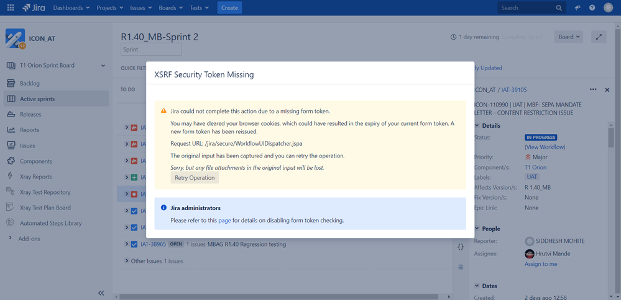Open more actions ellipsis in issue panel
Screen dimensions: 621x300
pyautogui.click(x=593, y=90)
